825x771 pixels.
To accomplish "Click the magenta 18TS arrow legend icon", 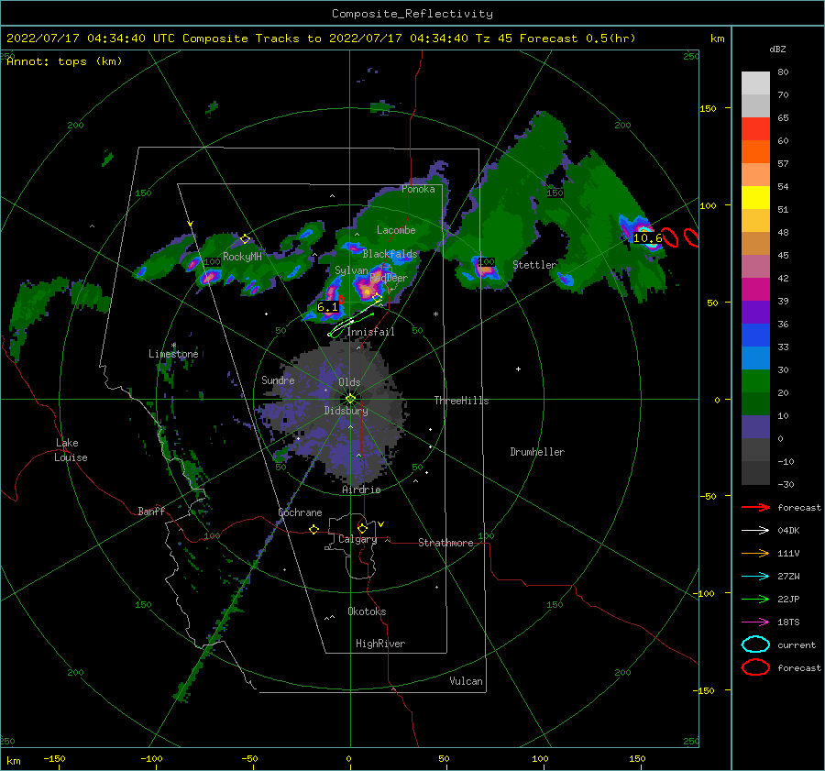I will (755, 622).
